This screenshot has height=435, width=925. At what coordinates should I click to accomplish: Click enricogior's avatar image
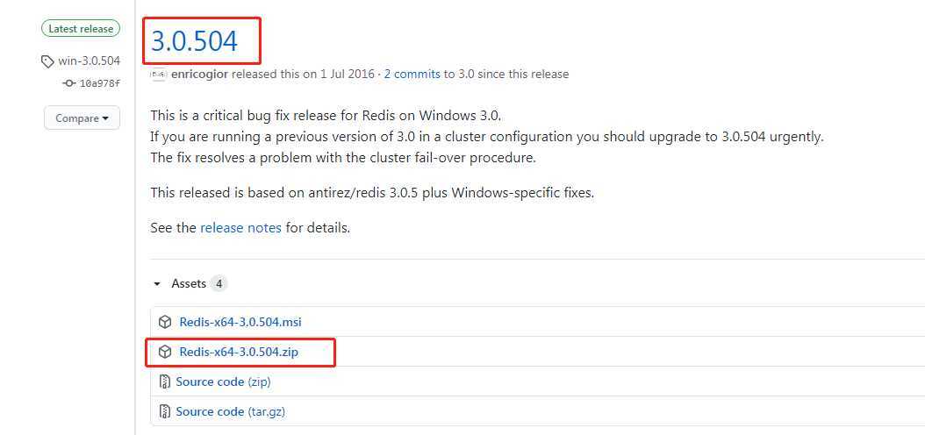158,75
